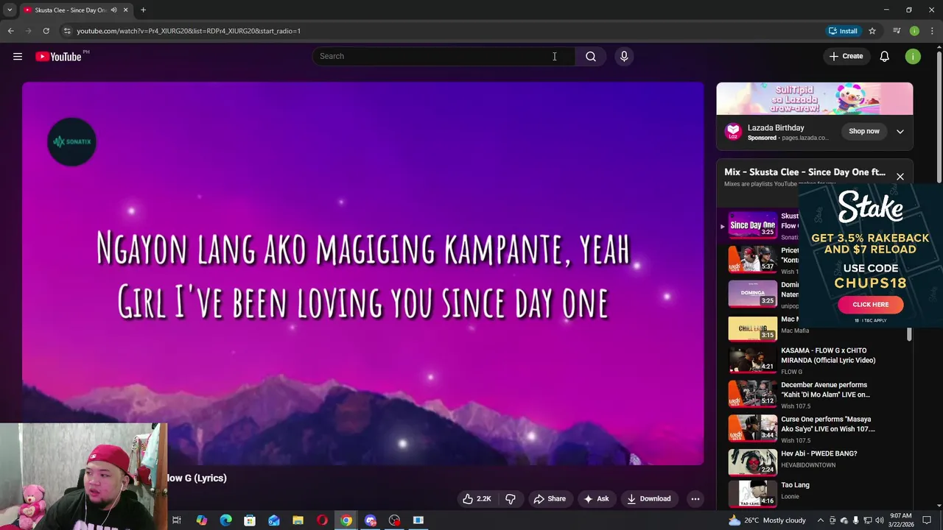Open the YouTube guide hamburger menu
The height and width of the screenshot is (530, 943).
pyautogui.click(x=18, y=56)
